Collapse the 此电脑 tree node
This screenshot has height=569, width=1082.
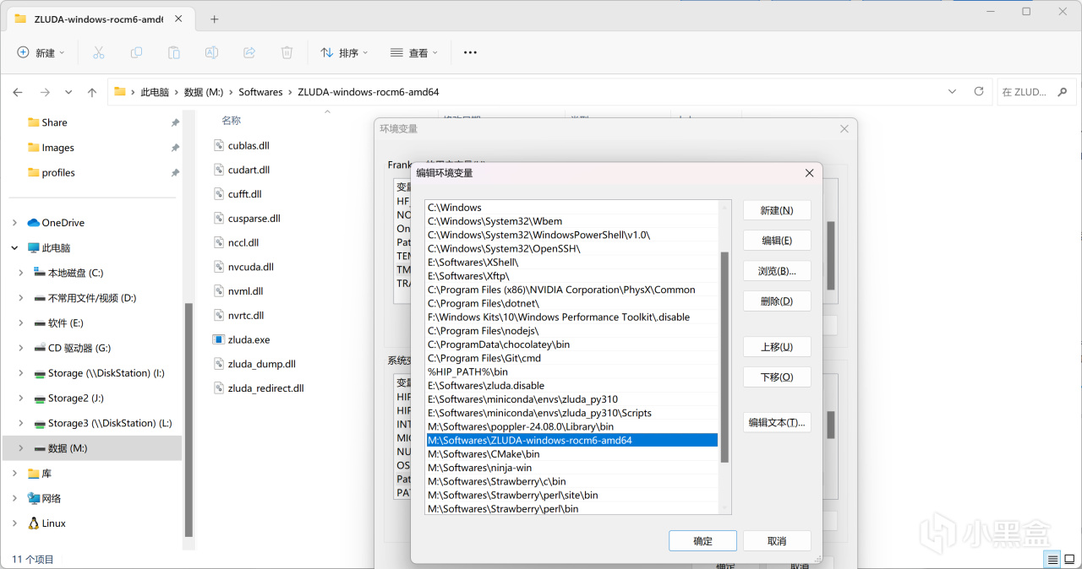(x=14, y=248)
